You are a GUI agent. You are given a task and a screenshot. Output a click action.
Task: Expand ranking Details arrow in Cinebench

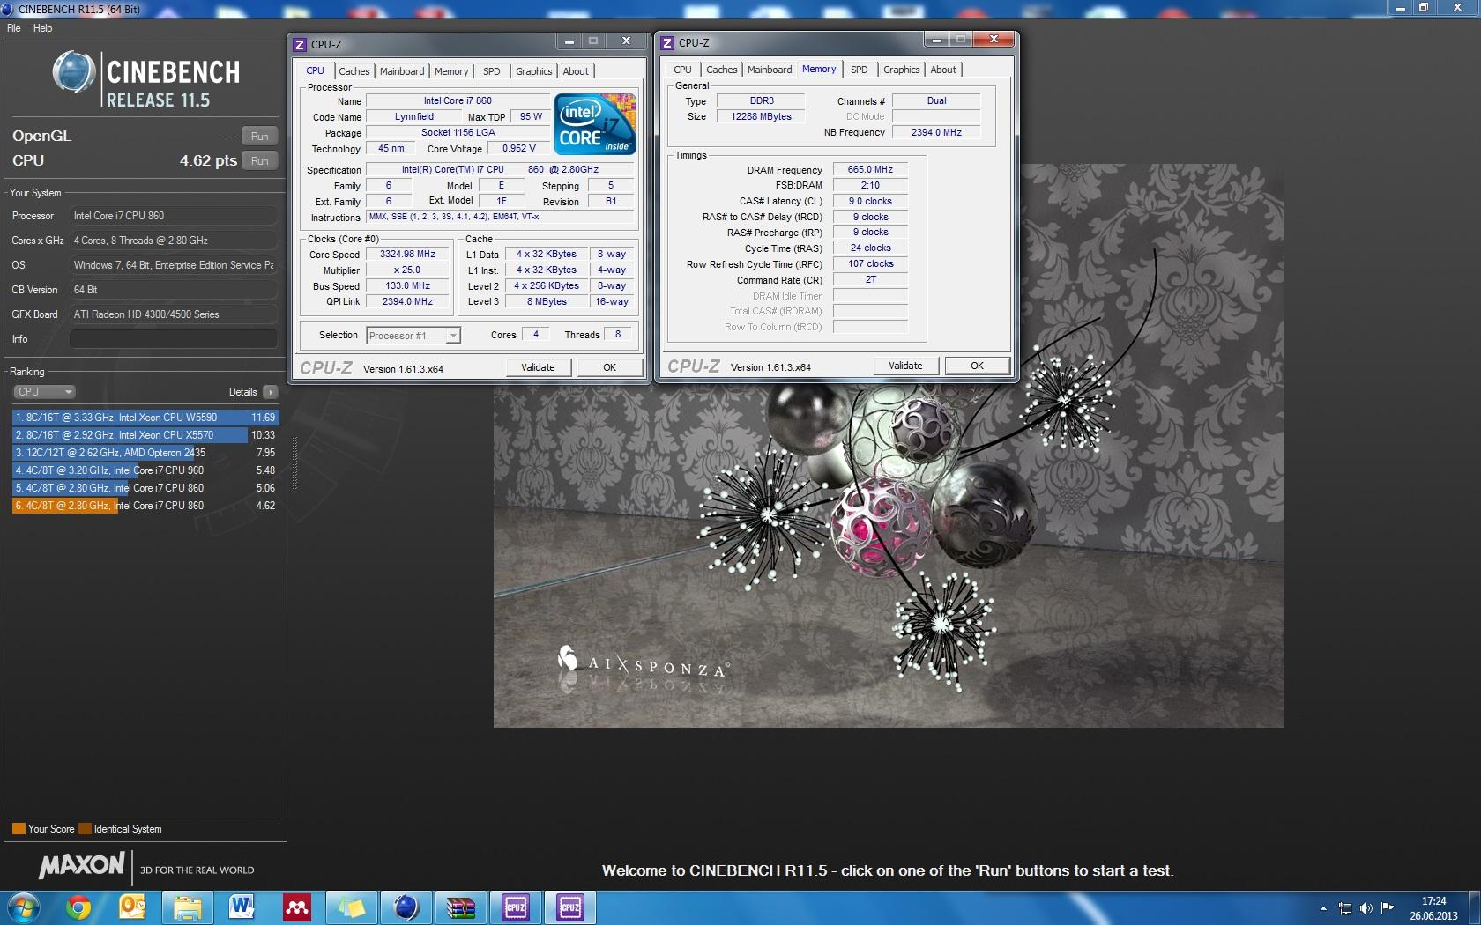(270, 392)
